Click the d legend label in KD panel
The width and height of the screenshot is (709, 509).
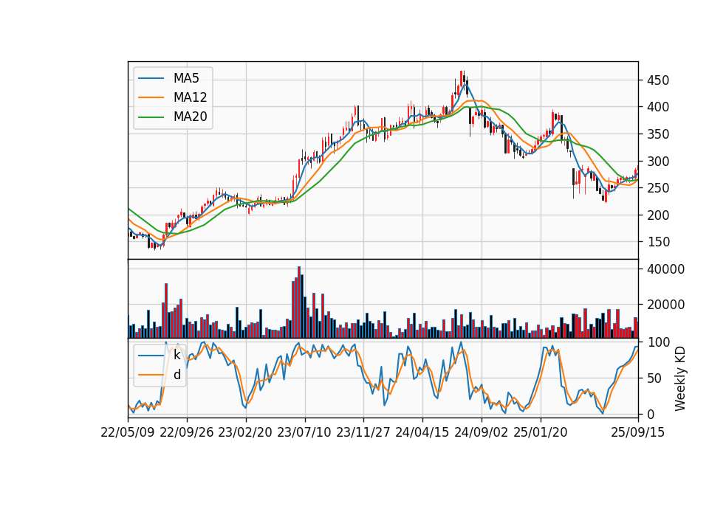pos(177,375)
